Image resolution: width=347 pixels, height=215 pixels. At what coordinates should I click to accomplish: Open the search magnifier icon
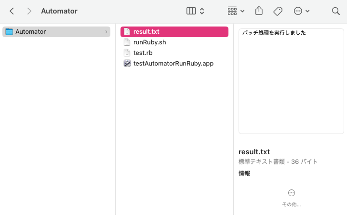(336, 11)
